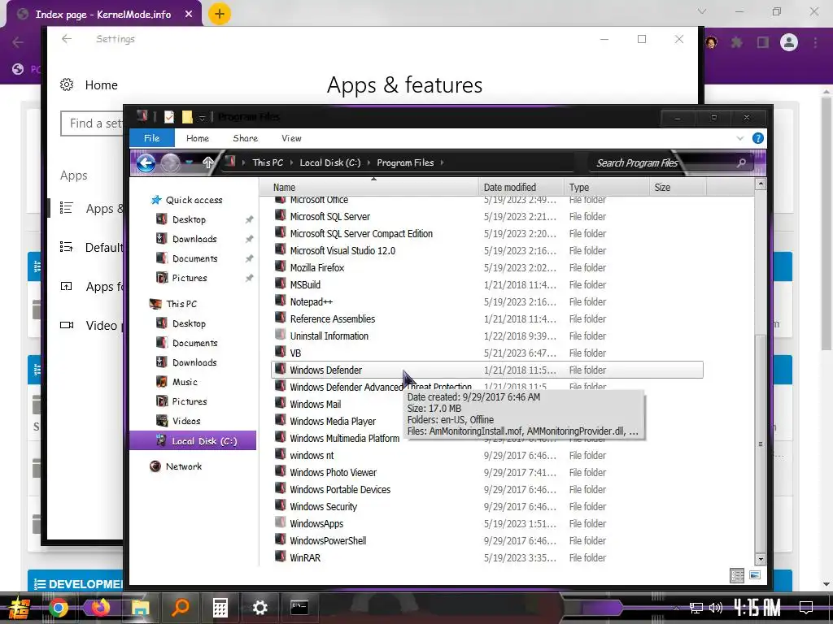833x624 pixels.
Task: Select the Notepad++ folder icon
Action: pyautogui.click(x=280, y=301)
